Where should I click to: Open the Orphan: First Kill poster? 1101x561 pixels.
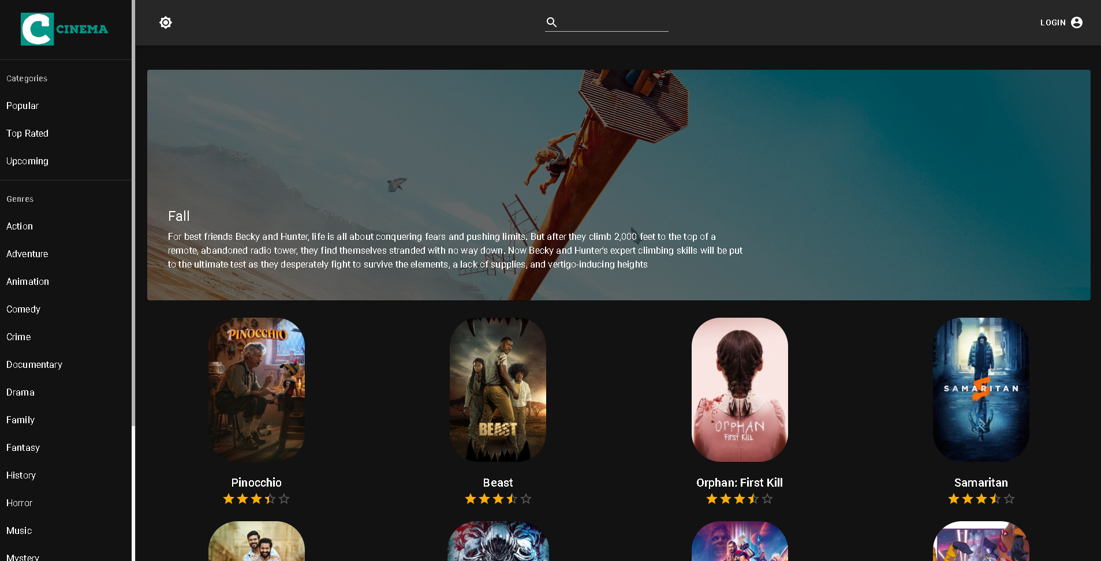740,390
